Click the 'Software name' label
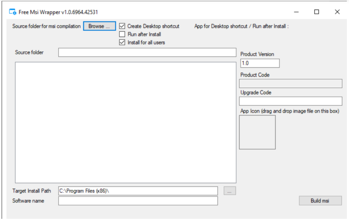The image size is (349, 220). click(28, 201)
